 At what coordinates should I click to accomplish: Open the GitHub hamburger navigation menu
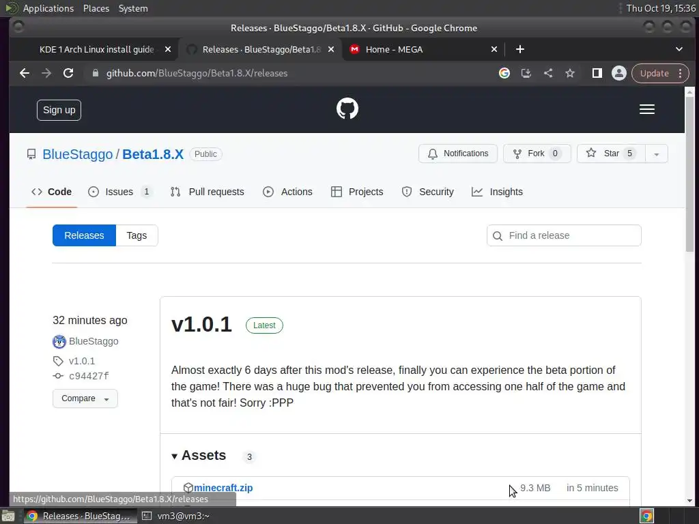(x=647, y=109)
